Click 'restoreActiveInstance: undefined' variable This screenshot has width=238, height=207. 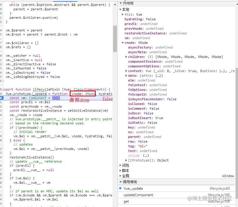(x=155, y=33)
